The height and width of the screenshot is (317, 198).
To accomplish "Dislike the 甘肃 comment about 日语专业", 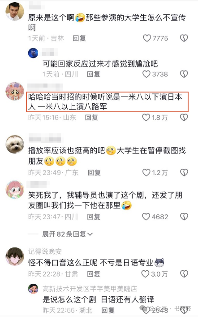I will (184, 274).
